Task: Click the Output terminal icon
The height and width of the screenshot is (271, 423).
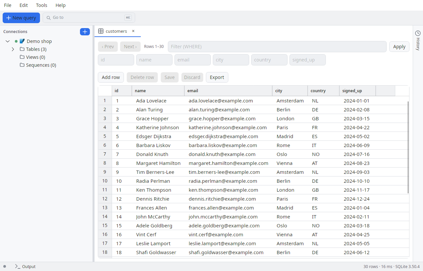Action: pos(18,266)
